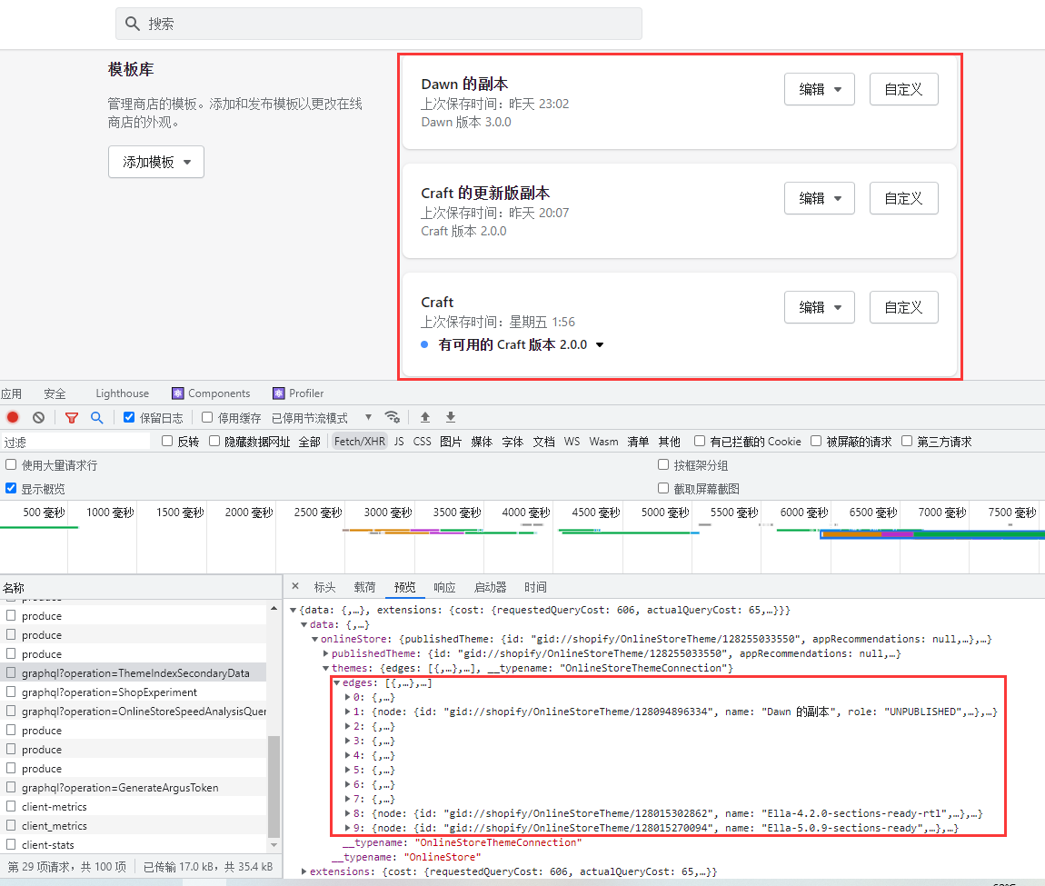Screen dimensions: 1045x886
Task: Click the store search input field
Action: click(379, 24)
